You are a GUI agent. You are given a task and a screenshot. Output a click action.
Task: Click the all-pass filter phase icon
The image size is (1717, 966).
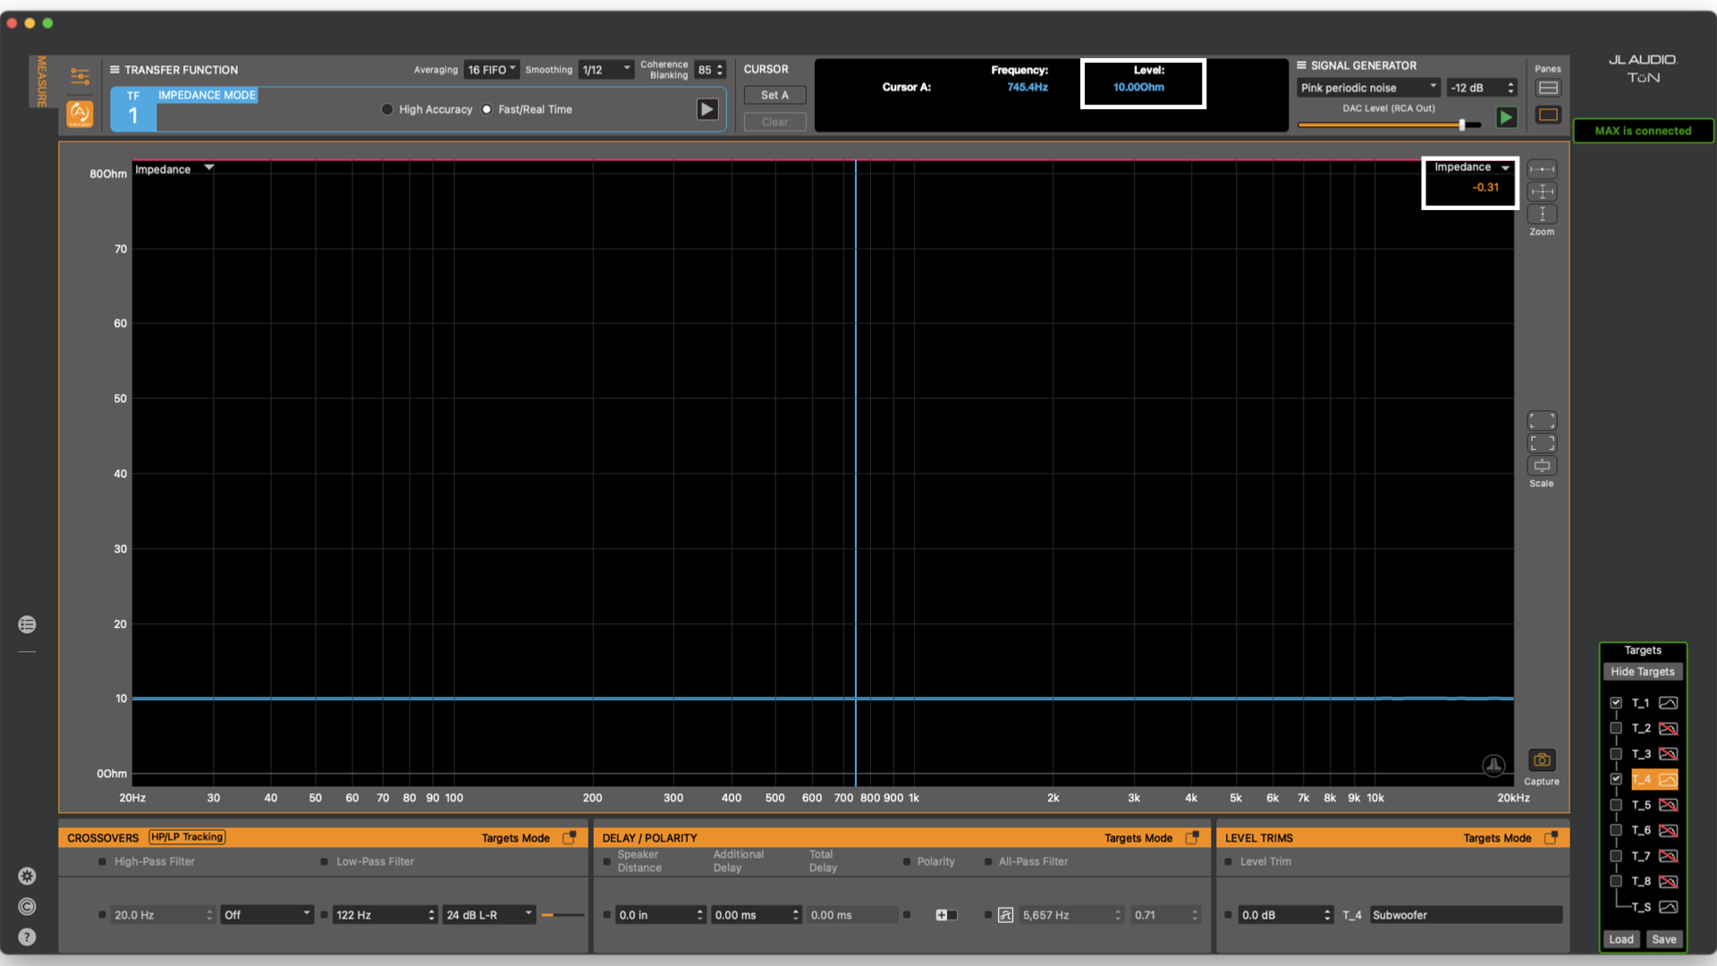click(1005, 915)
